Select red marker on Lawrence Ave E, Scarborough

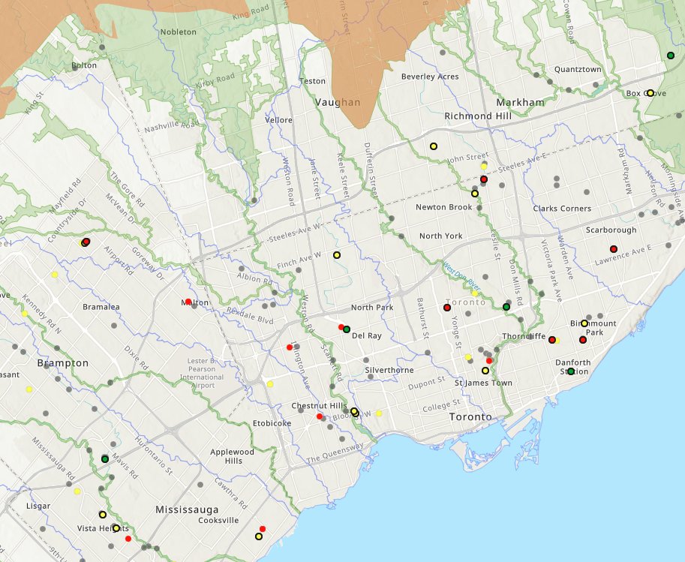(614, 249)
